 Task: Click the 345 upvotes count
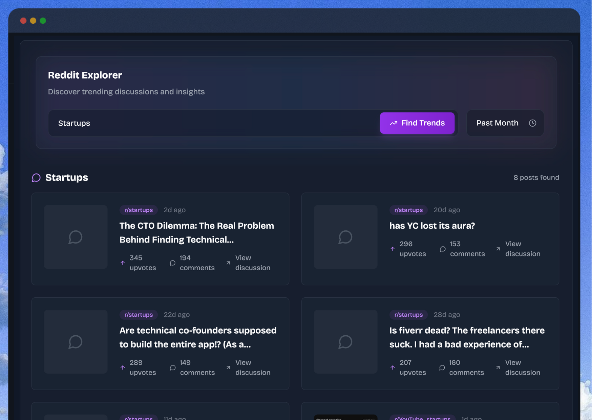(x=143, y=263)
